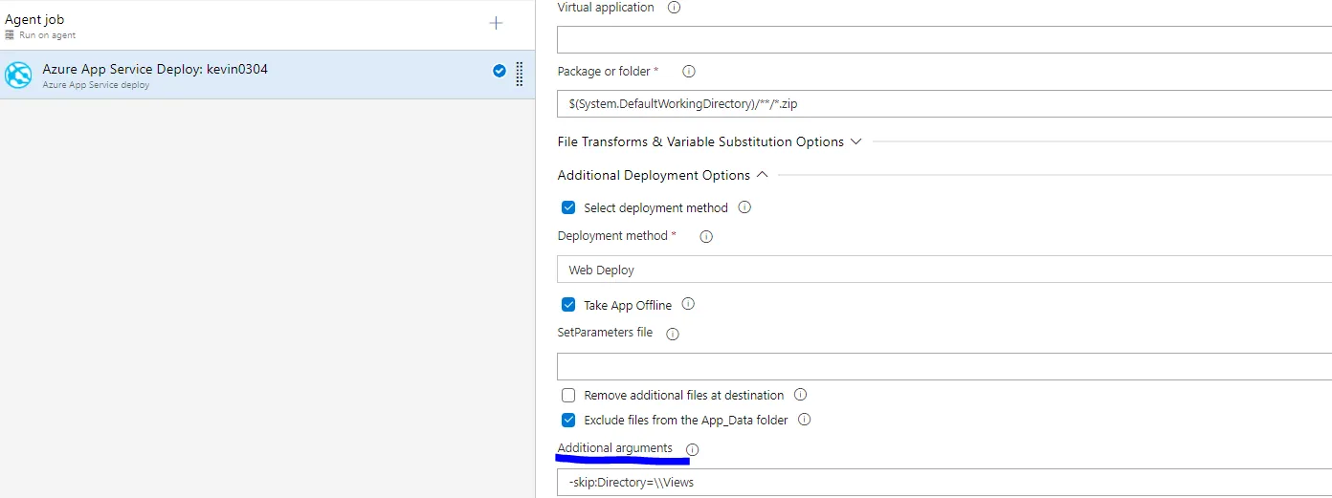Click the drag handle on the deploy task
1332x498 pixels.
pyautogui.click(x=520, y=74)
